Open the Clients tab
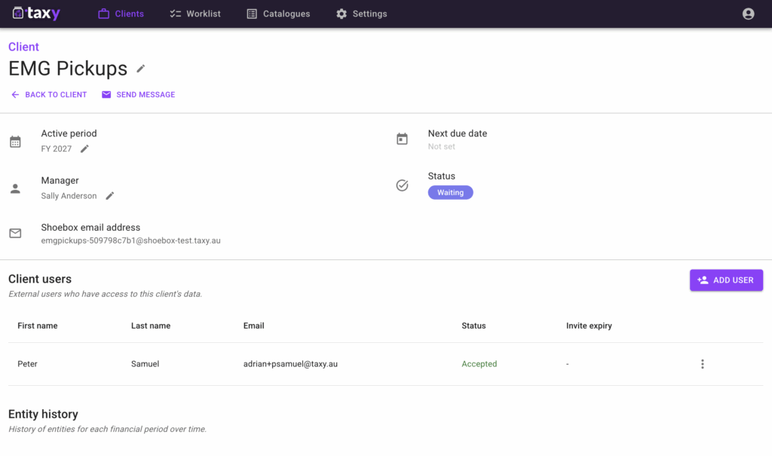Viewport: 772px width, 456px height. [121, 14]
